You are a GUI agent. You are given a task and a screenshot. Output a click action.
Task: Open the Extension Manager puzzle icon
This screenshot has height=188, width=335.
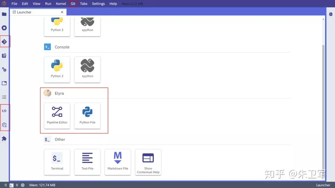point(4,139)
